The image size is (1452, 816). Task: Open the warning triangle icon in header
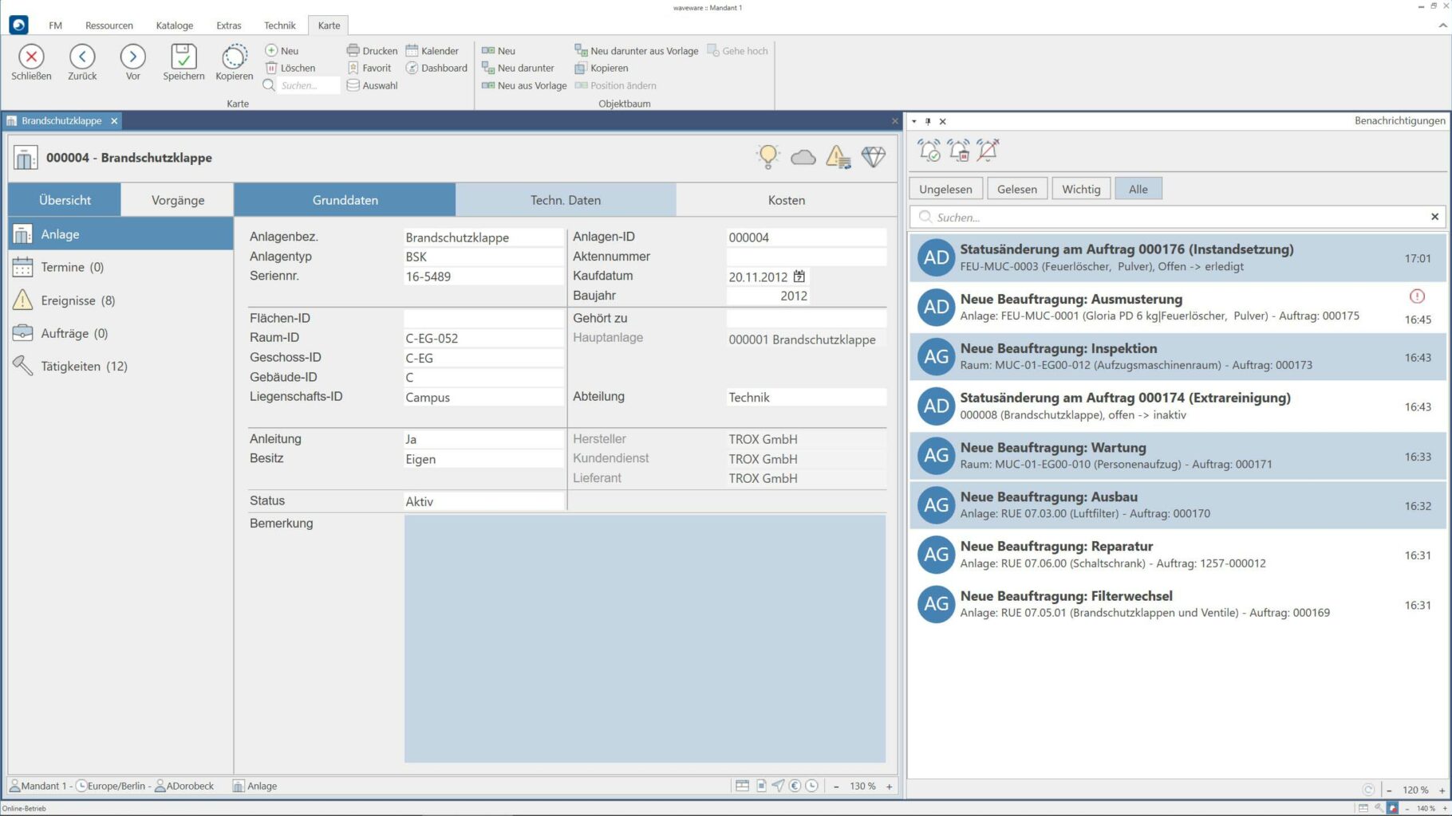[838, 157]
